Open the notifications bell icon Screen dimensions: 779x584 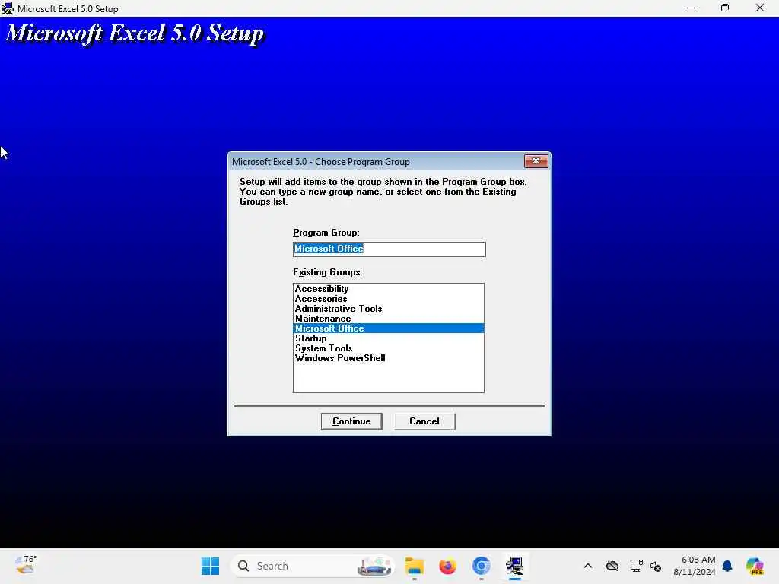point(727,566)
